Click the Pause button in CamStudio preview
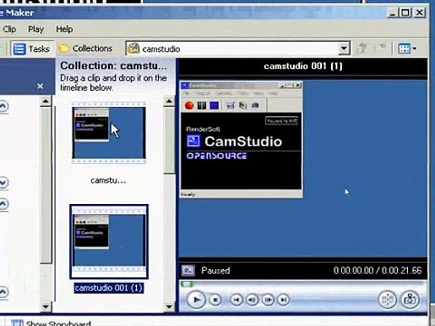 [202, 105]
